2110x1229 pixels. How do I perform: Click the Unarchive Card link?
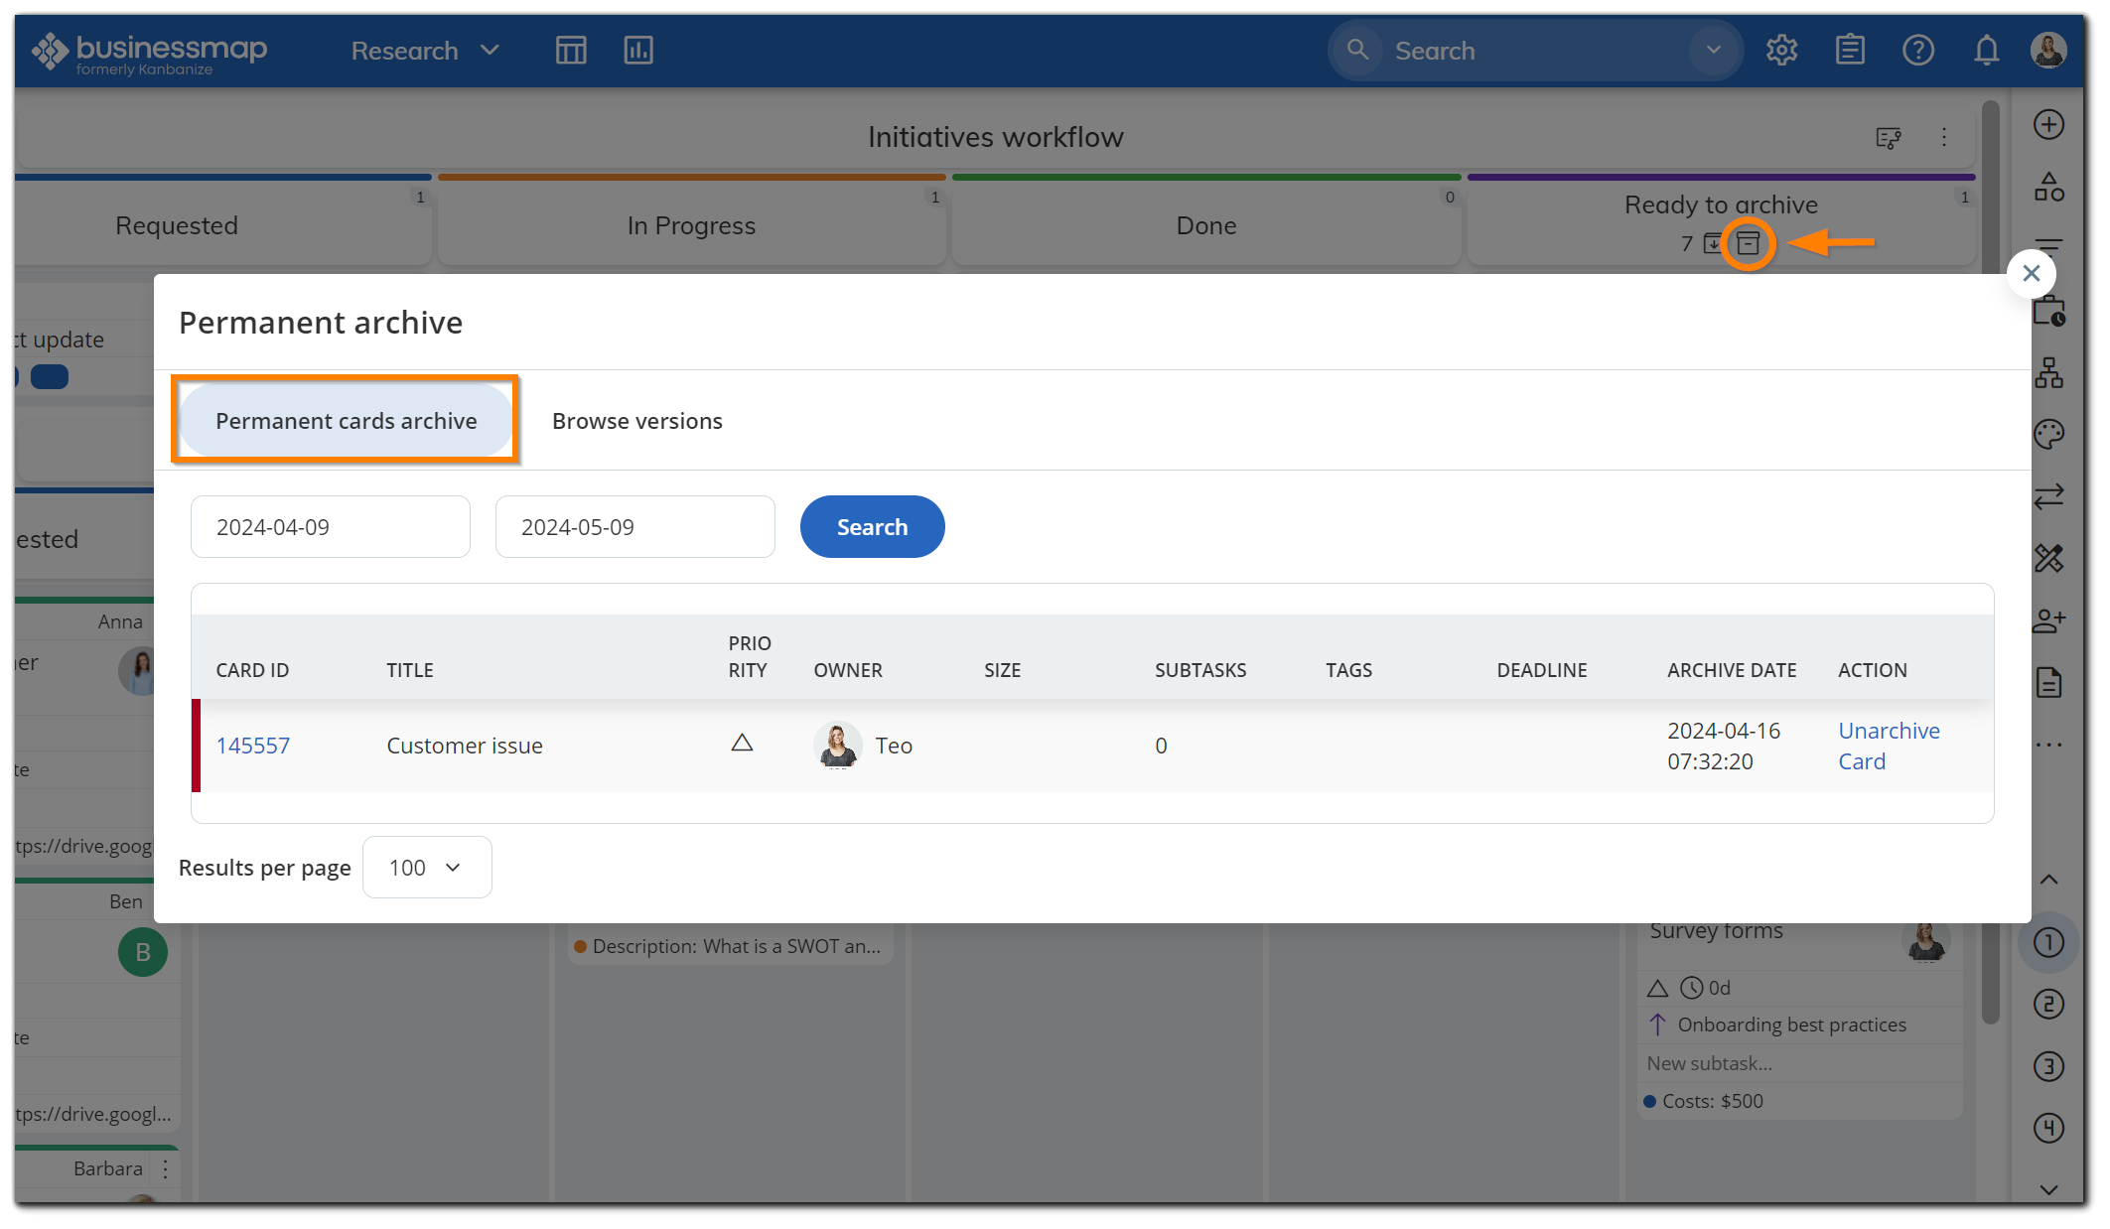click(1888, 745)
